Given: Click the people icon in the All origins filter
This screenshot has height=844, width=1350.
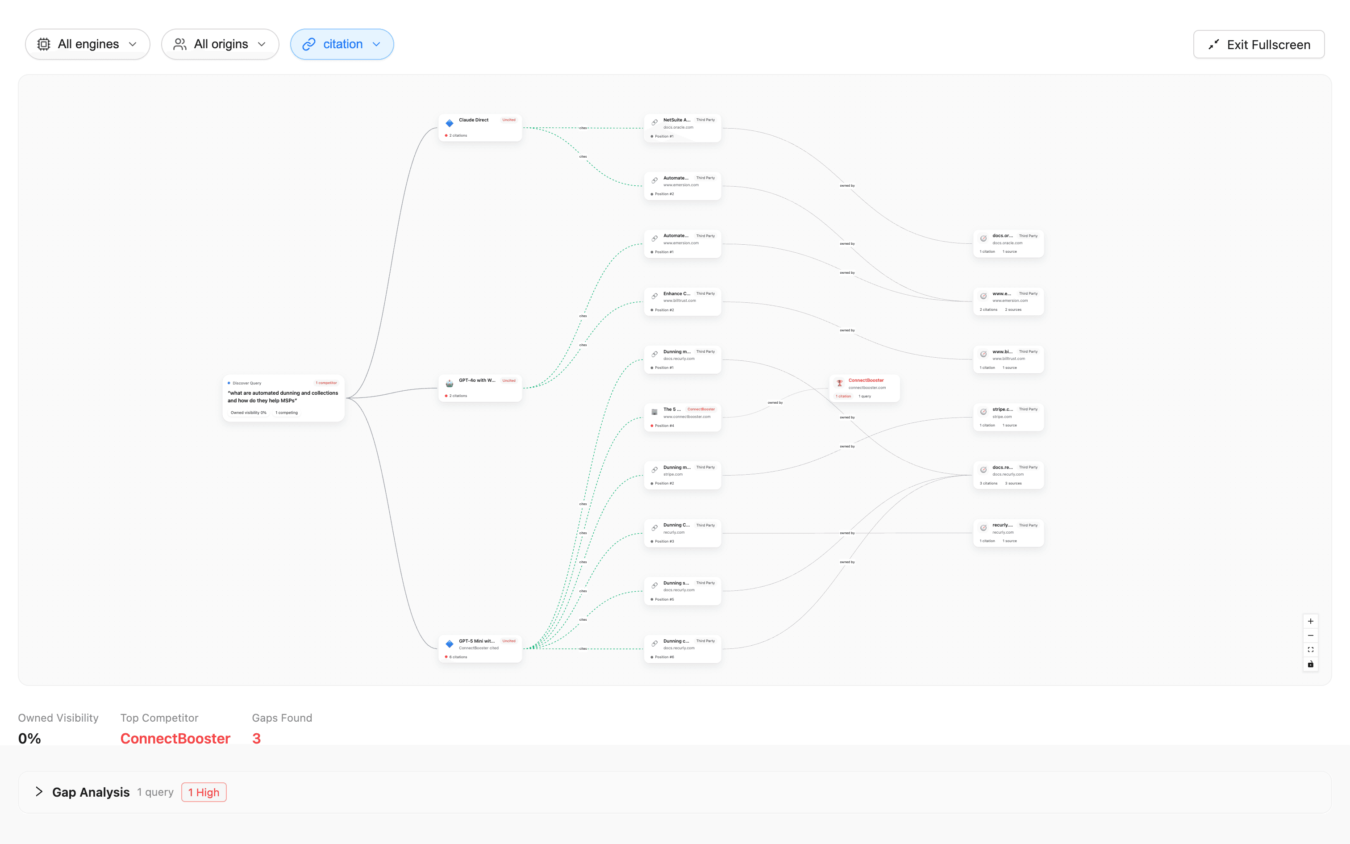Looking at the screenshot, I should (x=179, y=44).
